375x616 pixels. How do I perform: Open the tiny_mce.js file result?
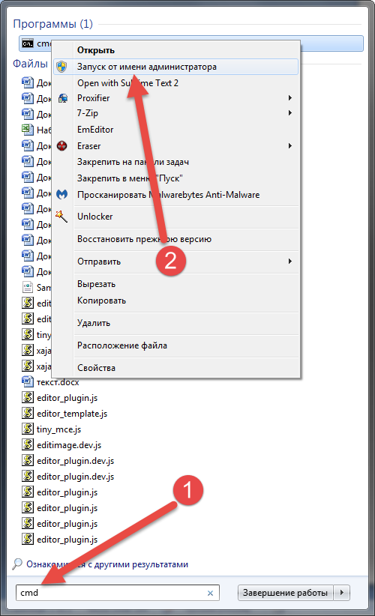click(x=59, y=429)
